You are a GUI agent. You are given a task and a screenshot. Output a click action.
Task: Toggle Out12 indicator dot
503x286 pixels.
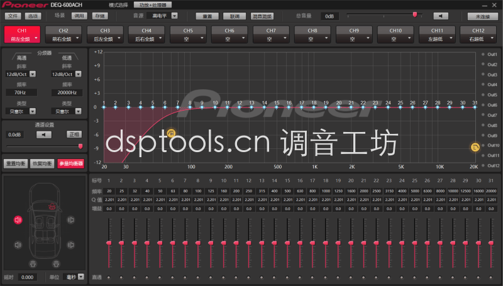pyautogui.click(x=483, y=165)
